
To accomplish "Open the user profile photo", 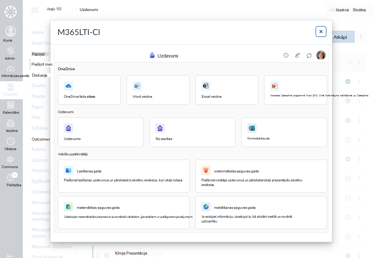I will click(x=321, y=55).
